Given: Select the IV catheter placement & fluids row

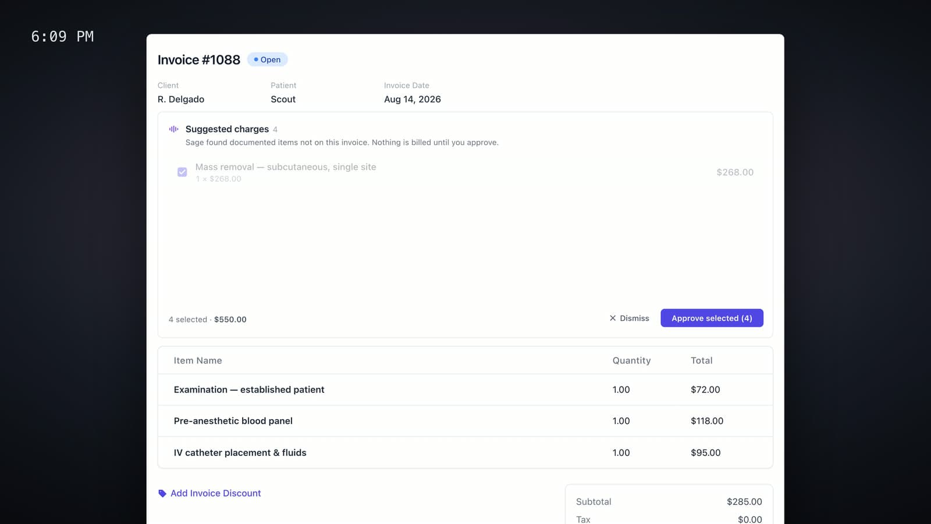Looking at the screenshot, I should pyautogui.click(x=465, y=452).
